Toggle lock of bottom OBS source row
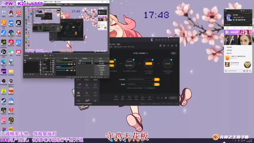 coord(53,72)
